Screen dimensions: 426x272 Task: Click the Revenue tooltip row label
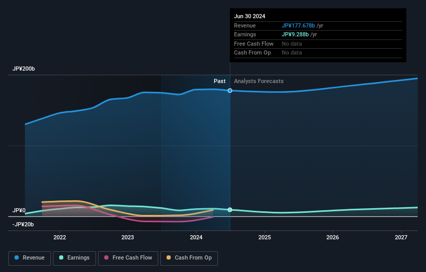[245, 25]
